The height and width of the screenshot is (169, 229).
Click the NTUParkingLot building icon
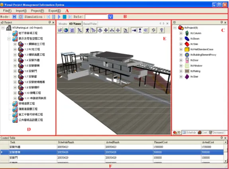9,28
